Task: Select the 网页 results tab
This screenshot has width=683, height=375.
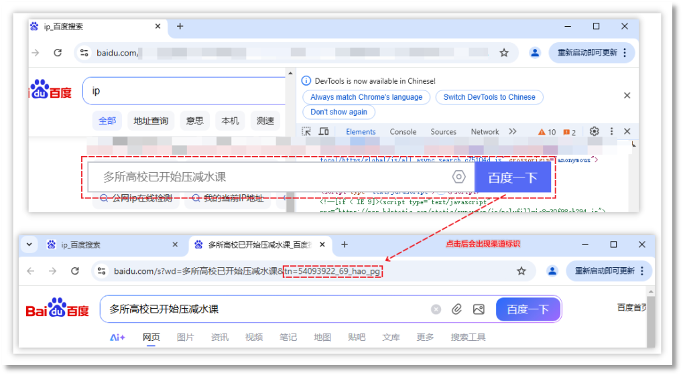Action: pyautogui.click(x=151, y=337)
